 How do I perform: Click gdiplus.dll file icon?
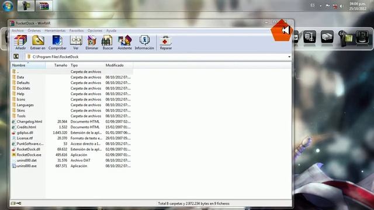14,132
